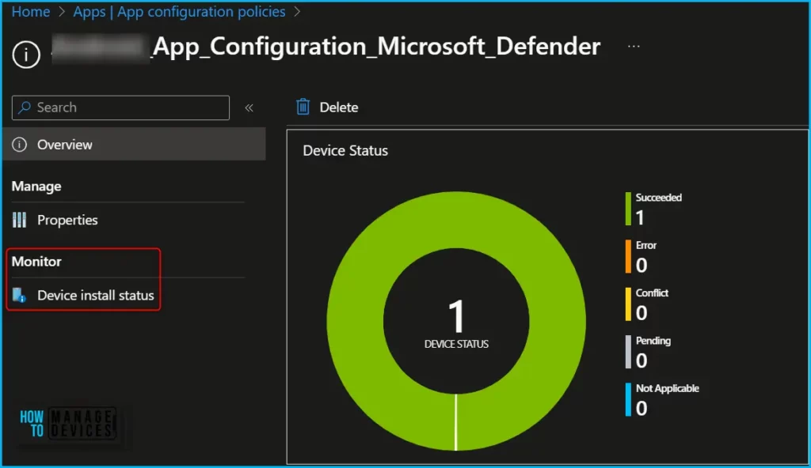
Task: Open the ellipsis more options menu
Action: [634, 47]
